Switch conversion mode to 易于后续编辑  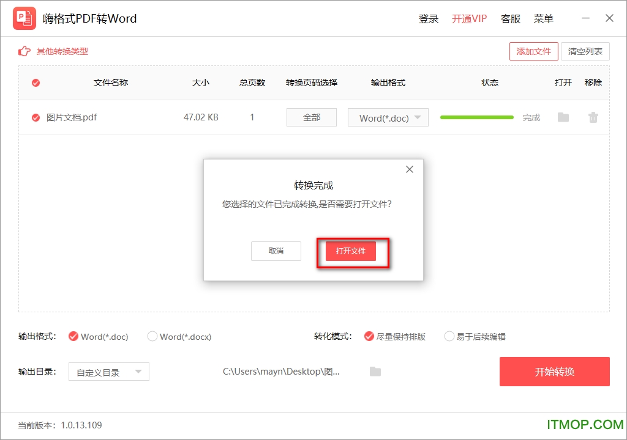[x=449, y=336]
